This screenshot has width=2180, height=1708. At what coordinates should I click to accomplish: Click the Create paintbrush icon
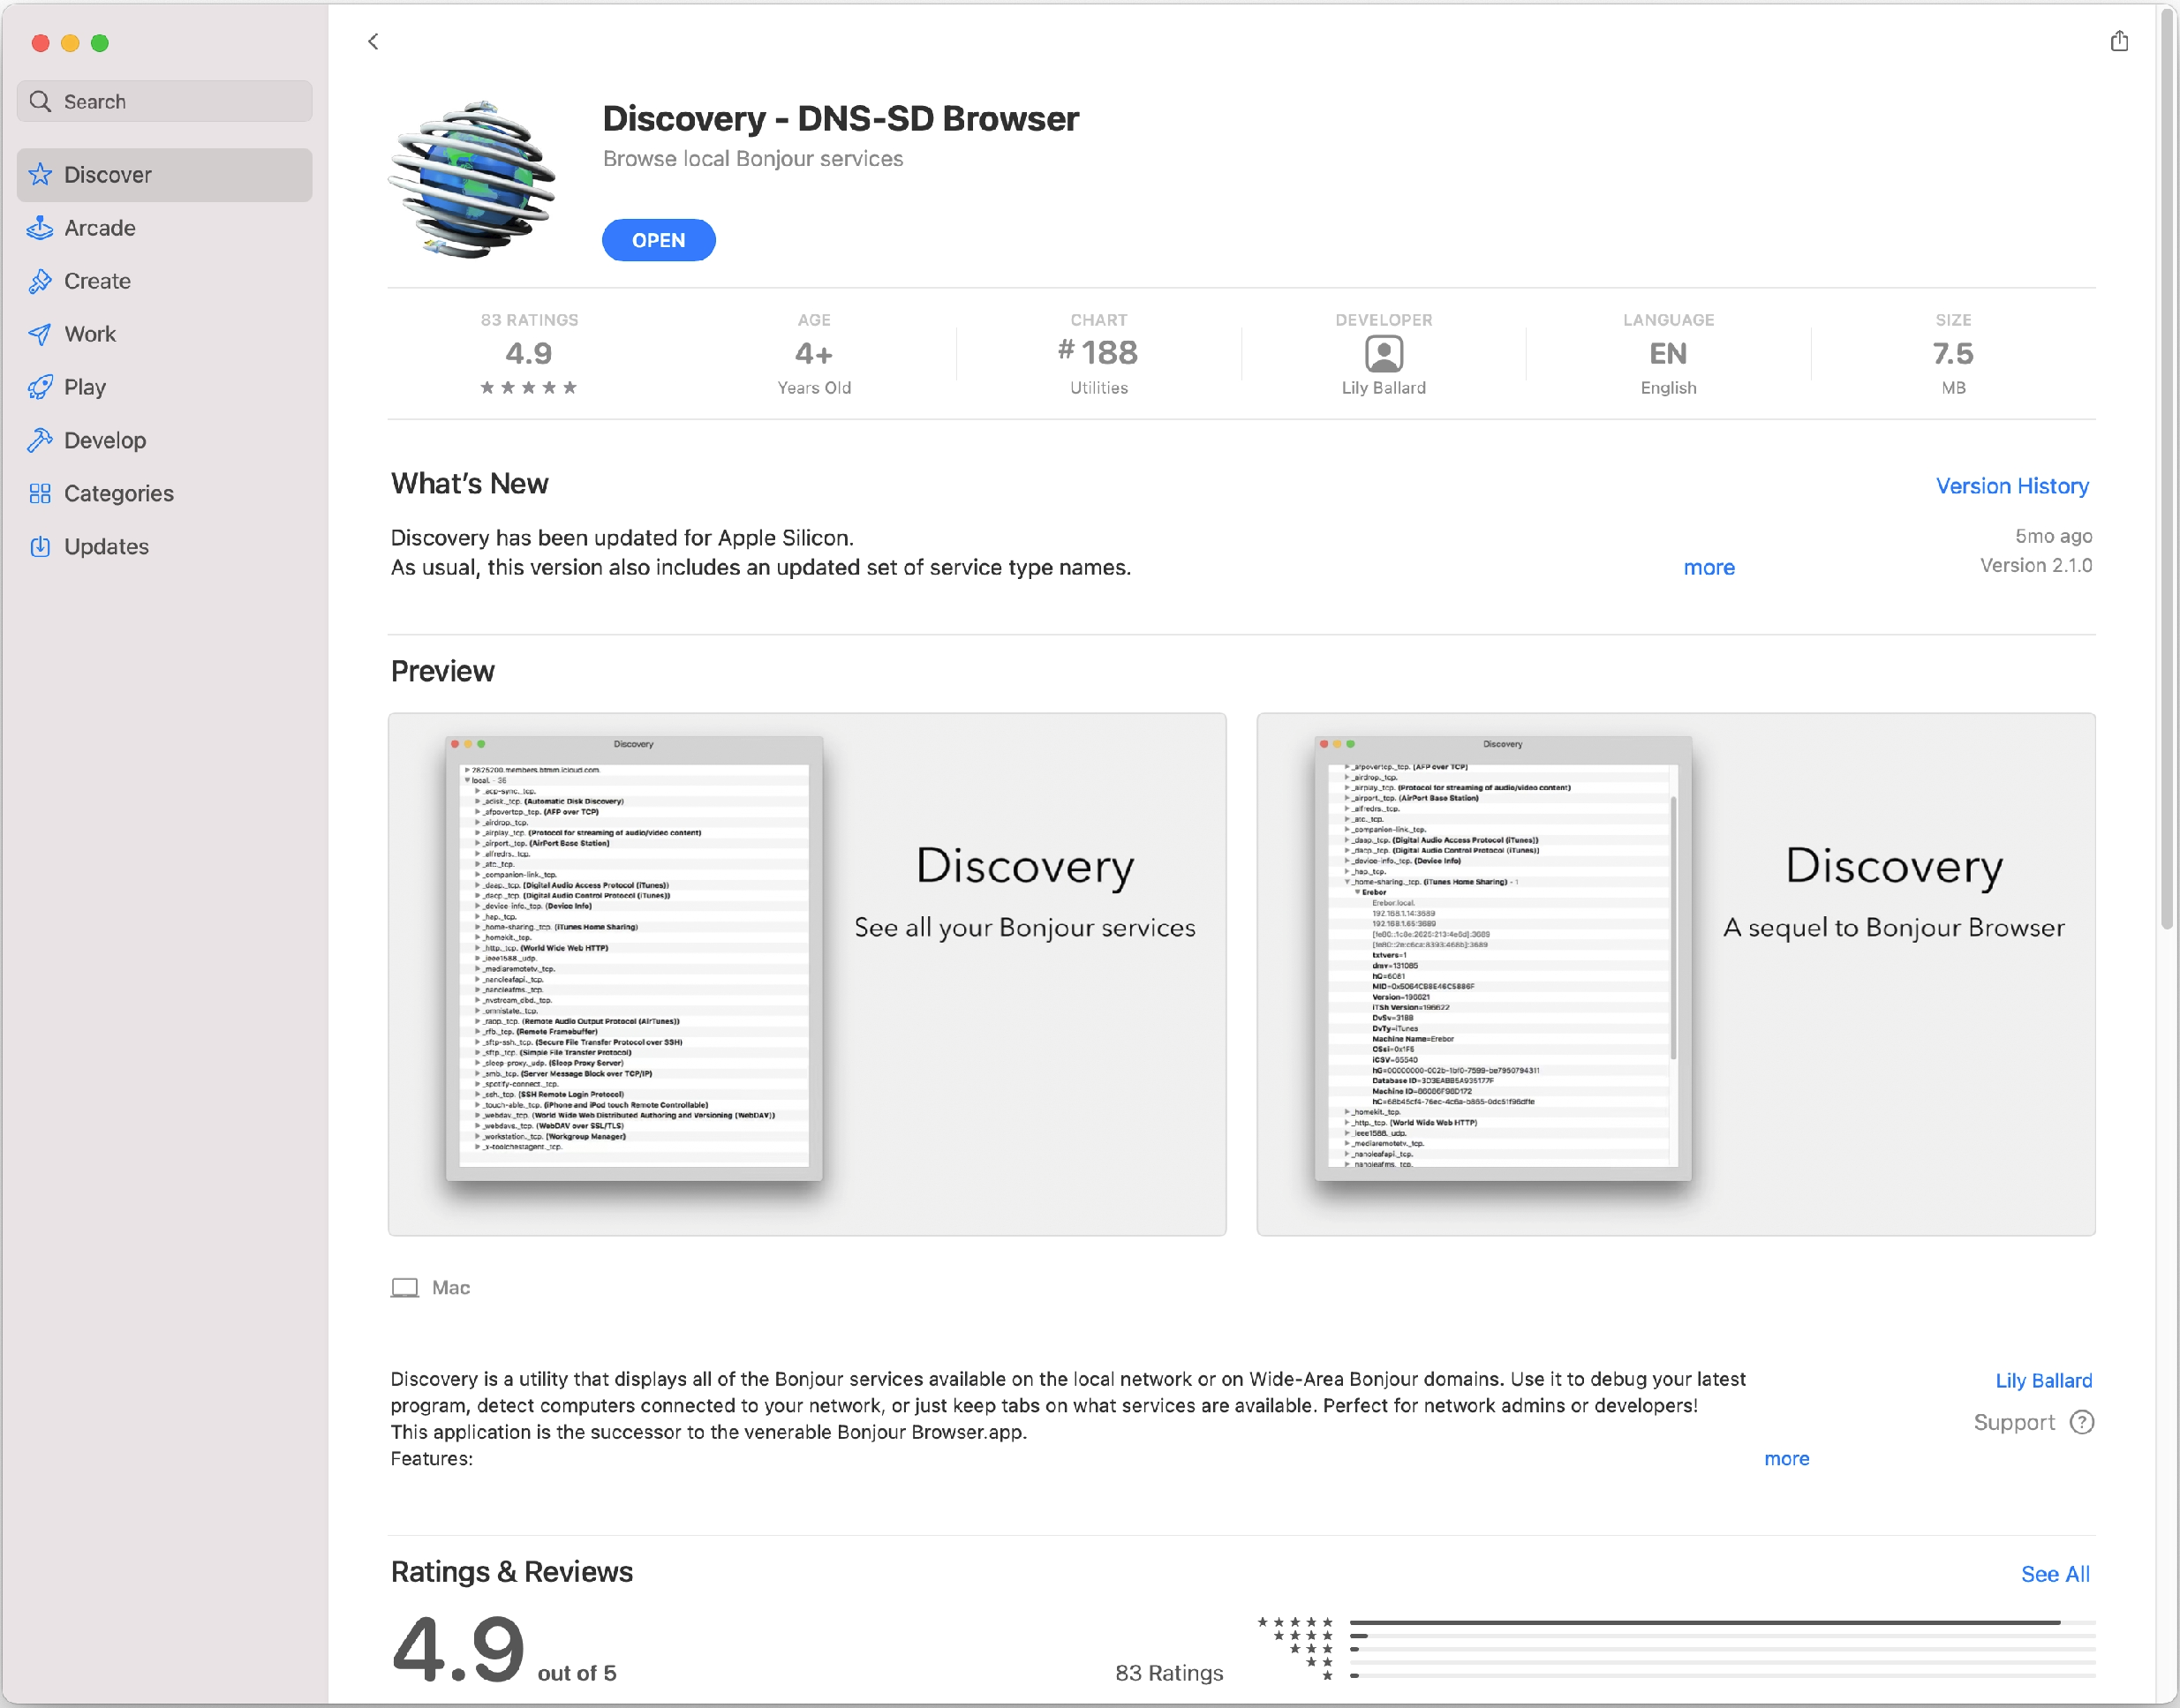[x=40, y=281]
